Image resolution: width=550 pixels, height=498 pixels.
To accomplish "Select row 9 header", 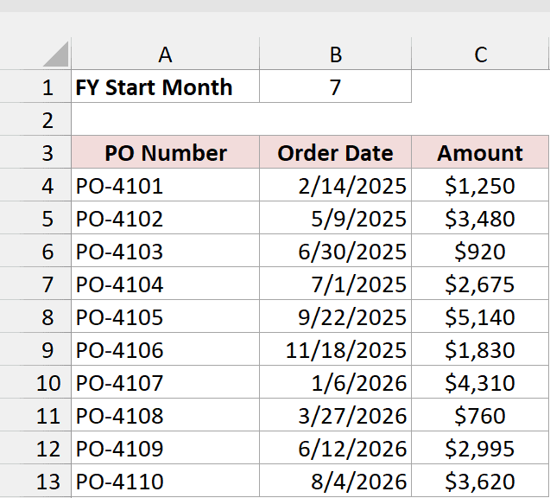I will (35, 349).
